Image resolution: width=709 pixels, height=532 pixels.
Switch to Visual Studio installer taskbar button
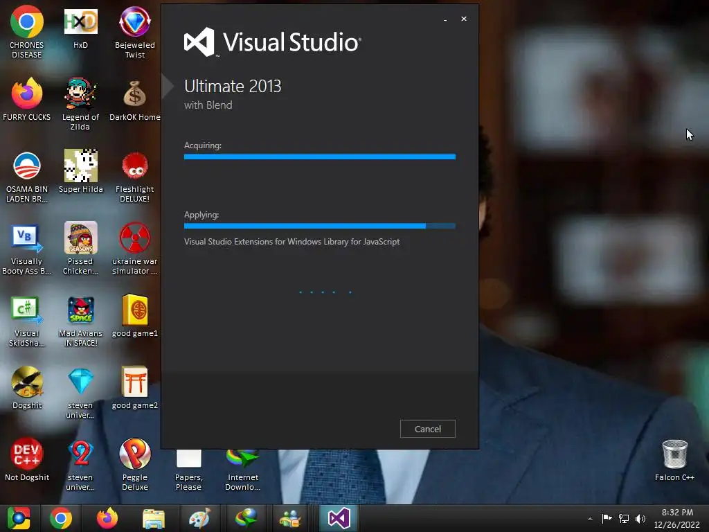[x=339, y=518]
